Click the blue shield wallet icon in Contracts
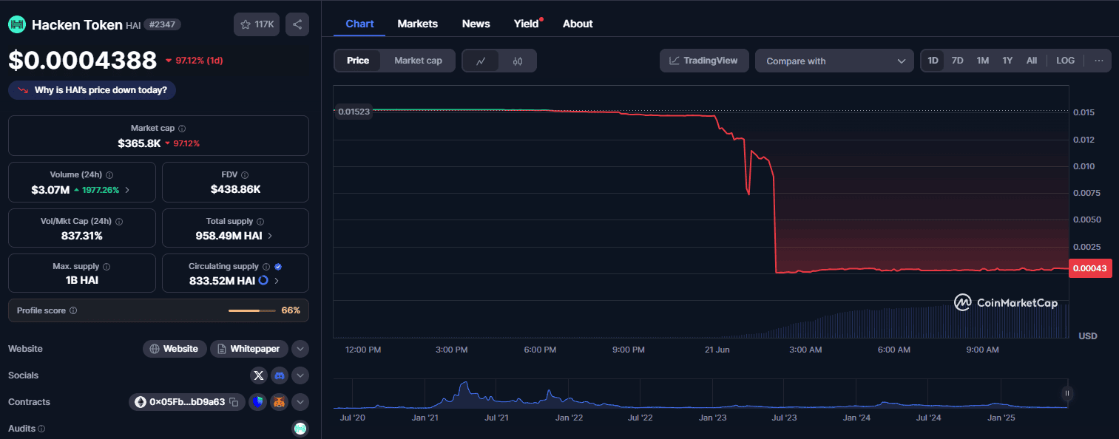Viewport: 1119px width, 439px height. pyautogui.click(x=257, y=402)
